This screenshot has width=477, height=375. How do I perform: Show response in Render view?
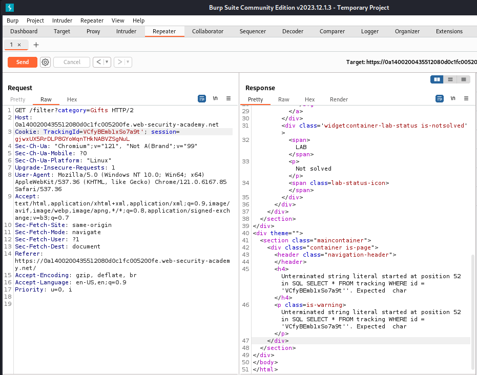339,99
